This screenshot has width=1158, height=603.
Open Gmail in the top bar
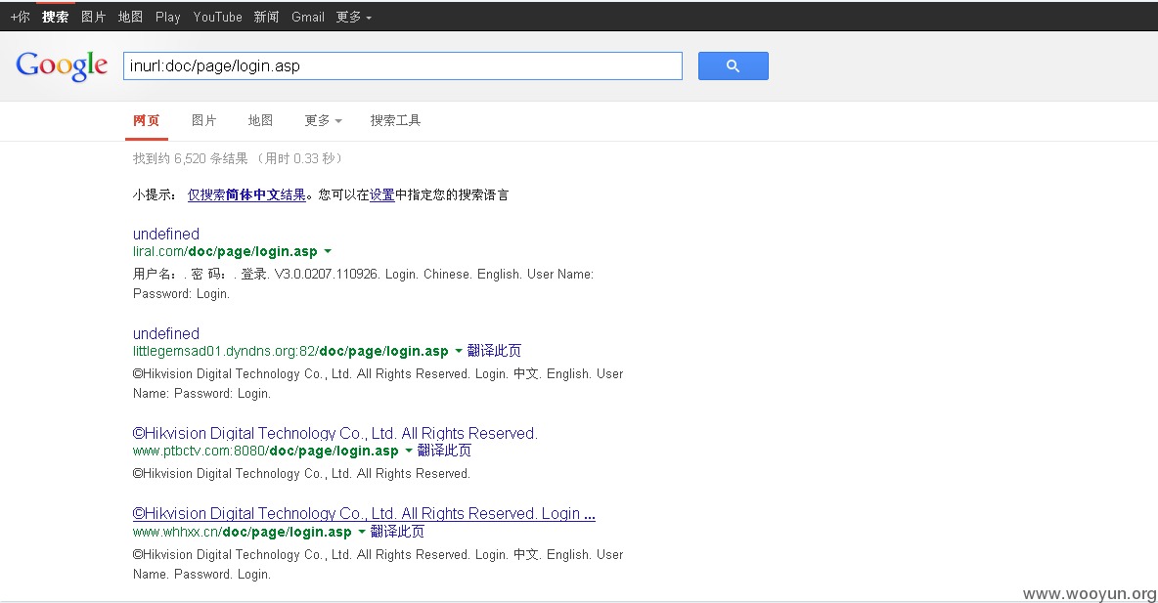pyautogui.click(x=307, y=17)
